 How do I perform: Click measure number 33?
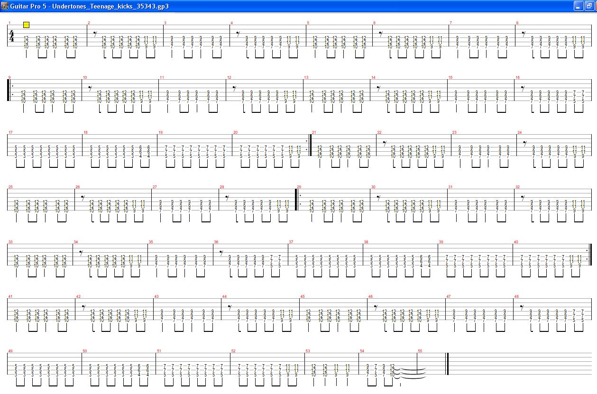10,242
